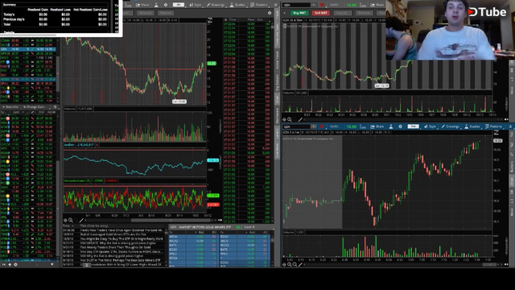Image resolution: width=515 pixels, height=290 pixels.
Task: Click crosshair icon under upper-right chart
Action: [284, 120]
